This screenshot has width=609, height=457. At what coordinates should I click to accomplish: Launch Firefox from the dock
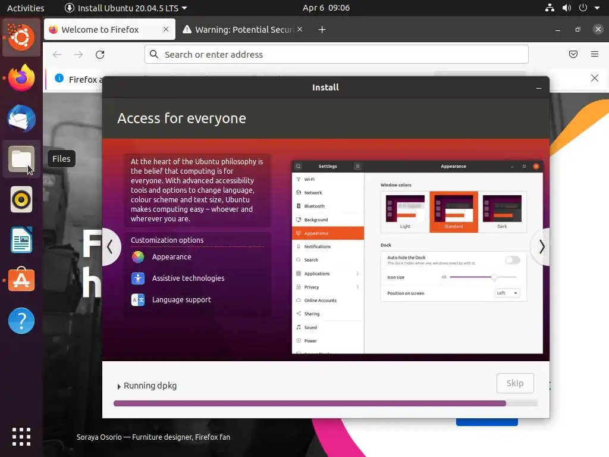pos(21,78)
